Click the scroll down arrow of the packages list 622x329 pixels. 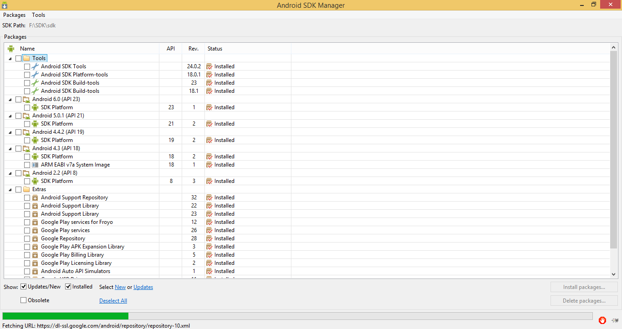tap(613, 274)
